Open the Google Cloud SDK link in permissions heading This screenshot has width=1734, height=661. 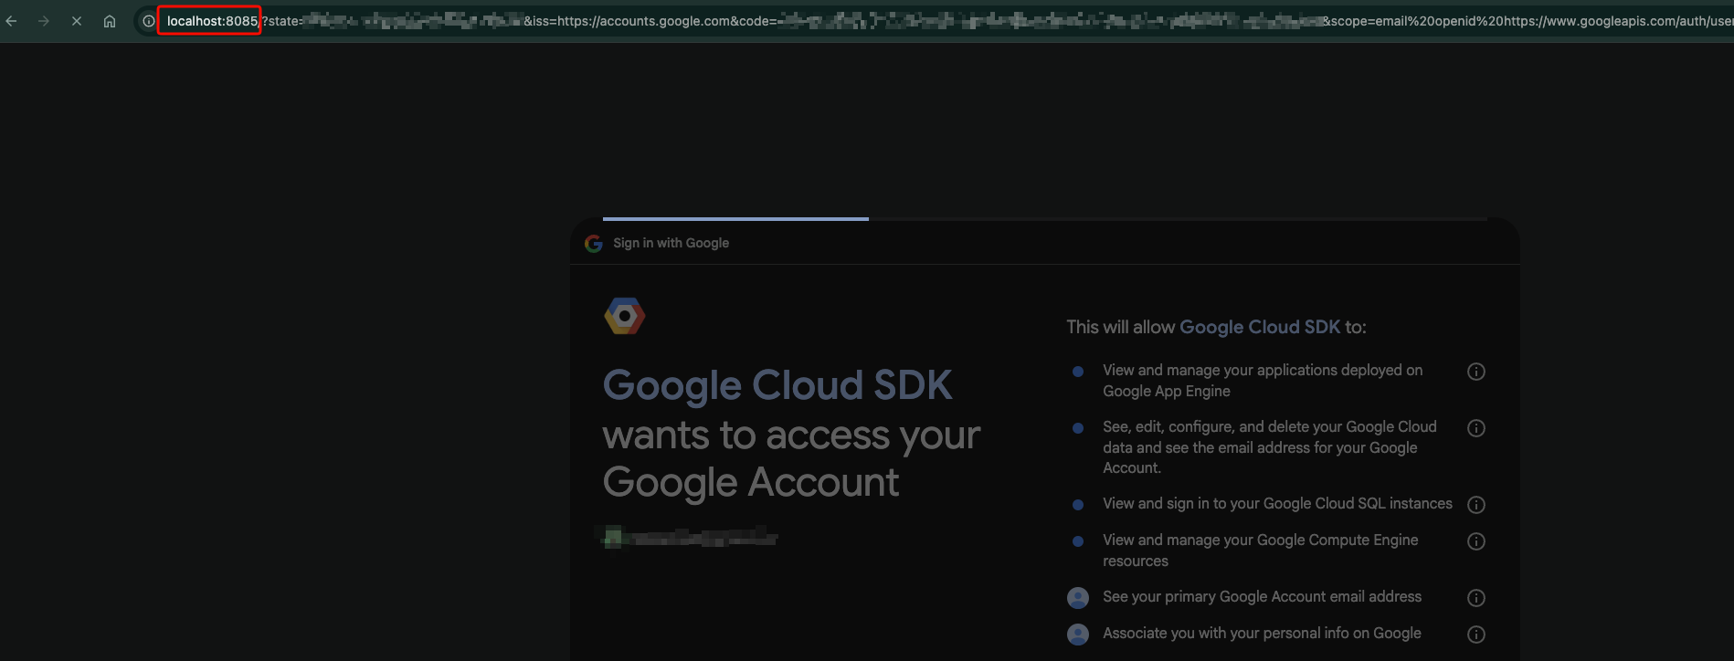coord(1260,327)
